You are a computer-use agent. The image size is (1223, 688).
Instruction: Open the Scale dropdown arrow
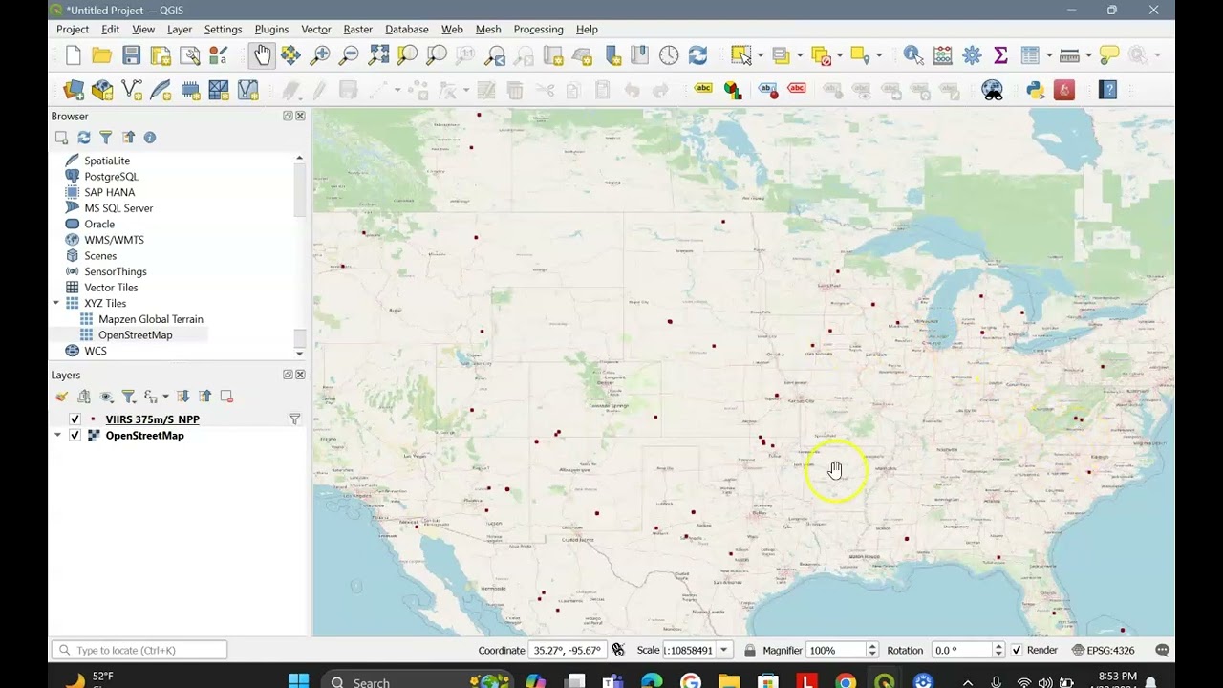(723, 650)
